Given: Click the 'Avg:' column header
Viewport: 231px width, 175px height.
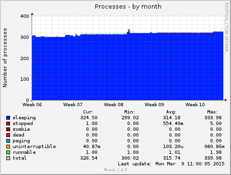Looking at the screenshot, I should click(171, 112).
